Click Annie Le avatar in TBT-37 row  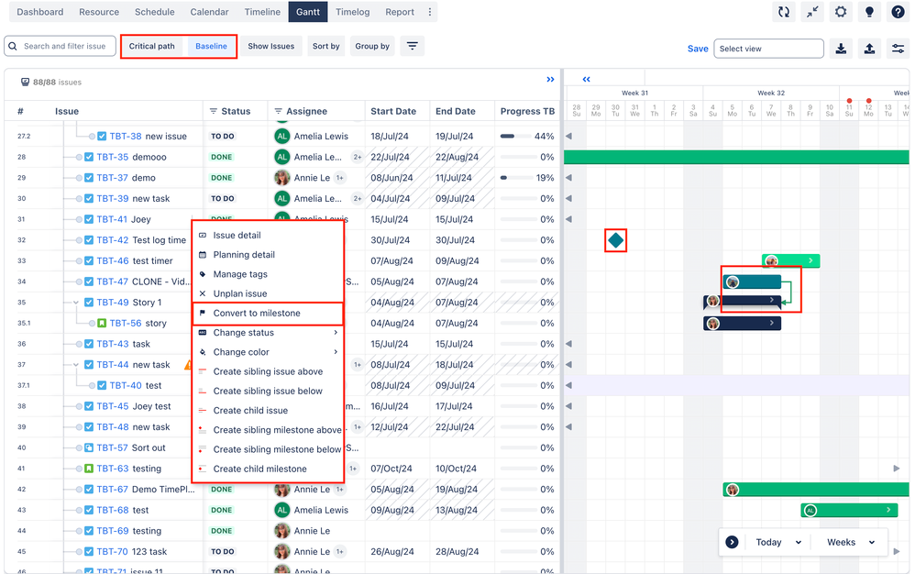pyautogui.click(x=282, y=178)
